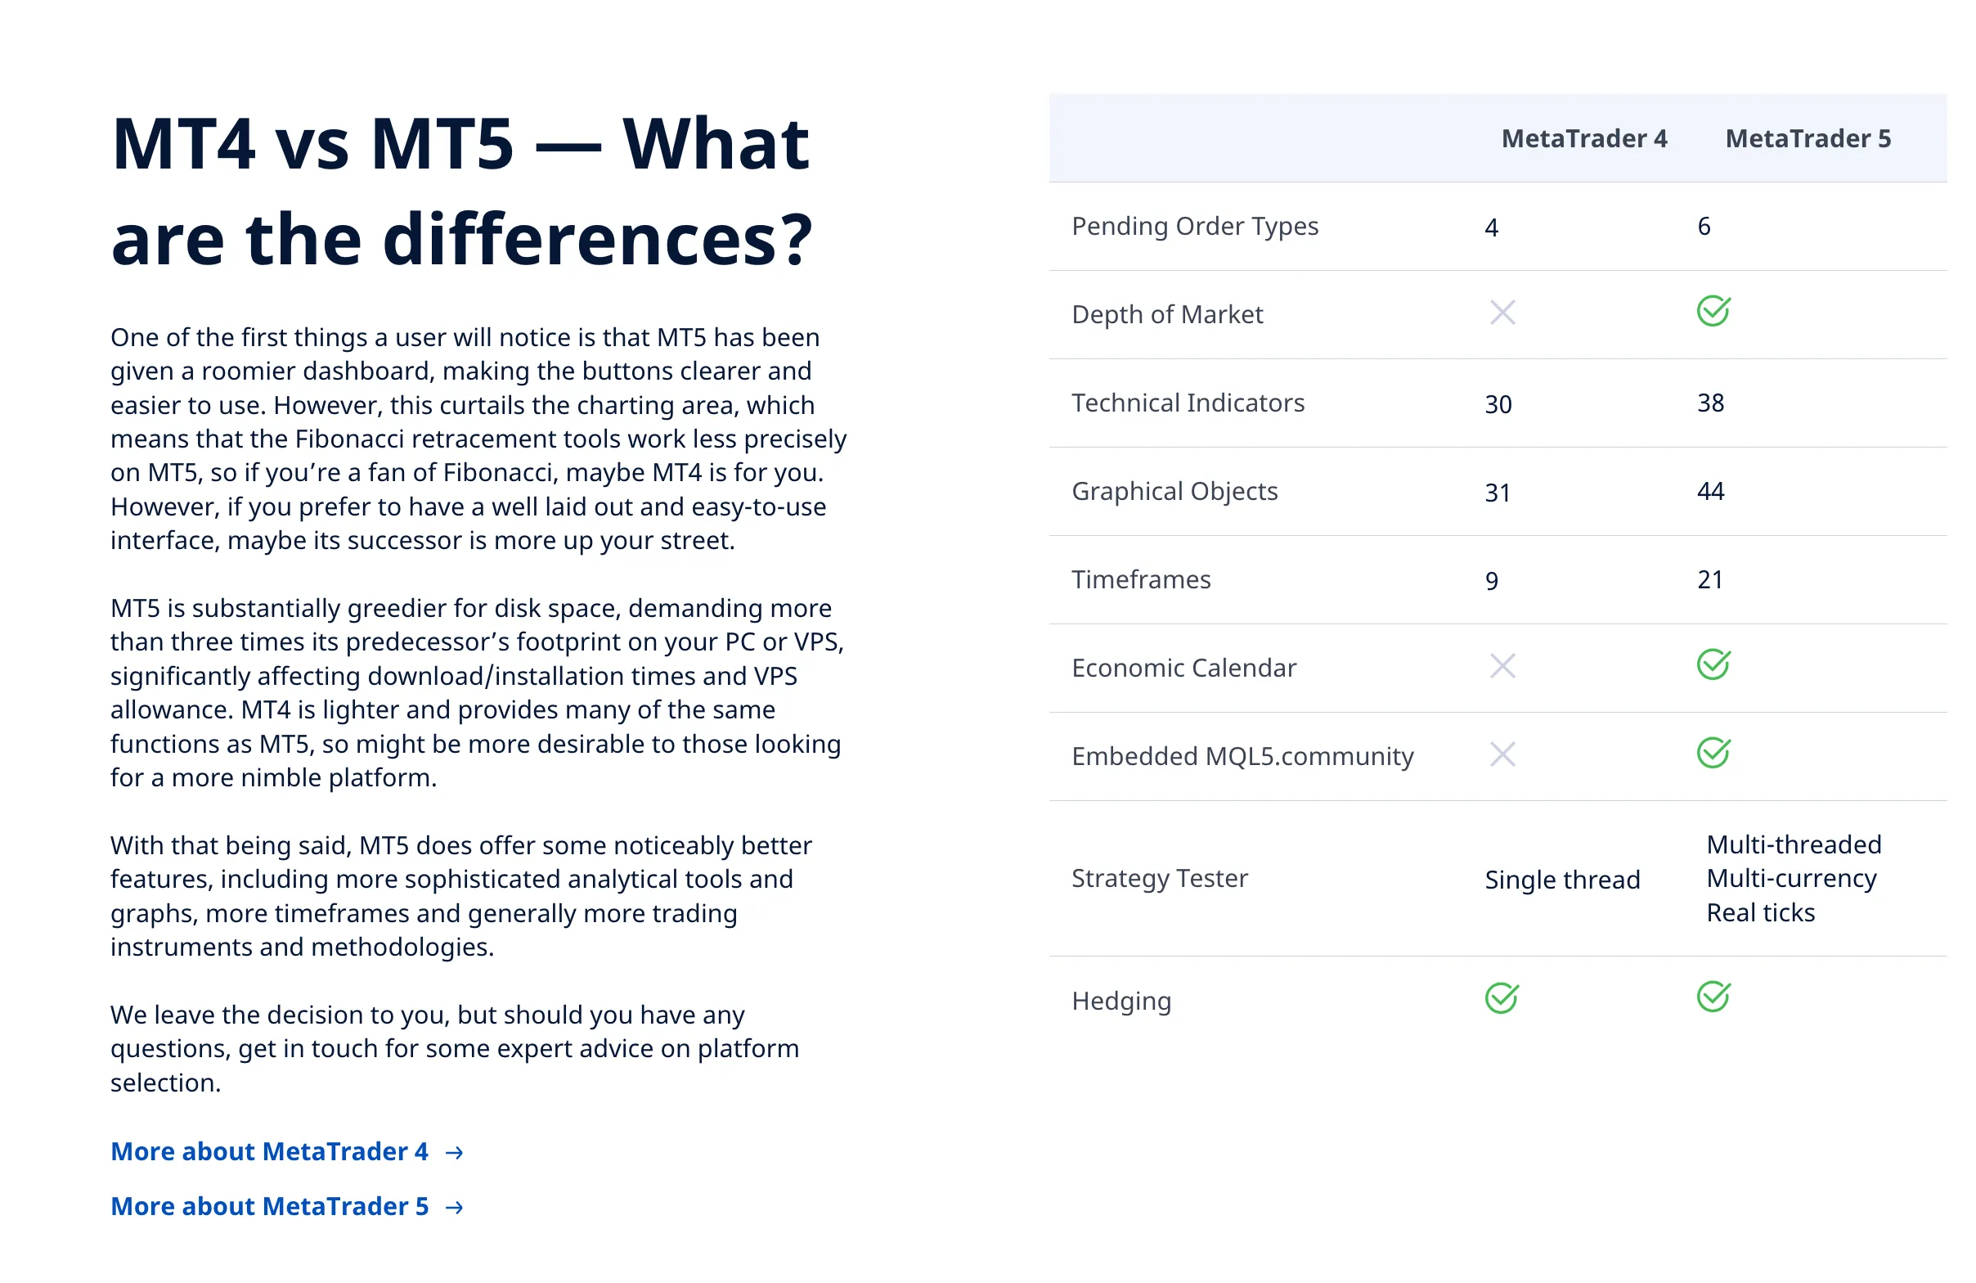Click the Technical Indicators row label
This screenshot has height=1283, width=1976.
coord(1188,403)
